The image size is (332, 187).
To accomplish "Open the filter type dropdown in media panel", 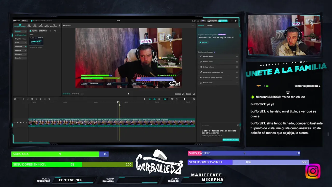I will 56,31.
